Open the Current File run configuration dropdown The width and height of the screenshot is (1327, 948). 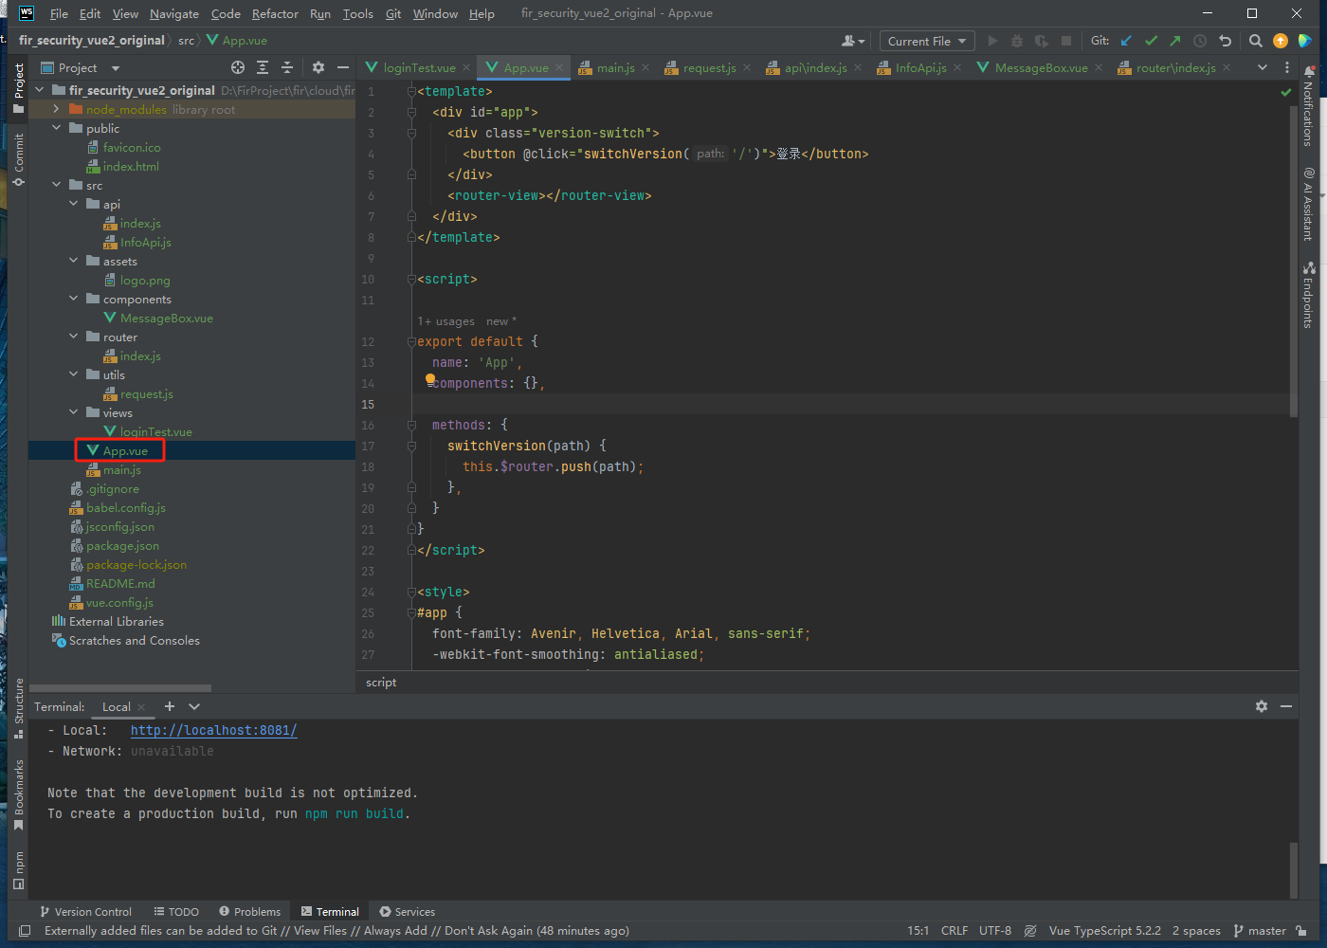tap(927, 41)
